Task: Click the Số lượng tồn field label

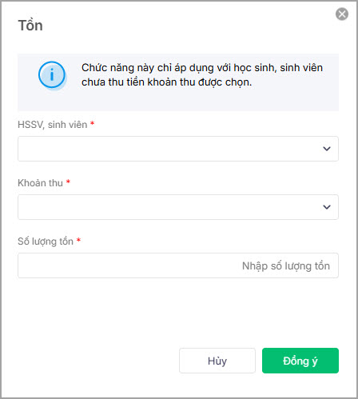Action: tap(46, 241)
